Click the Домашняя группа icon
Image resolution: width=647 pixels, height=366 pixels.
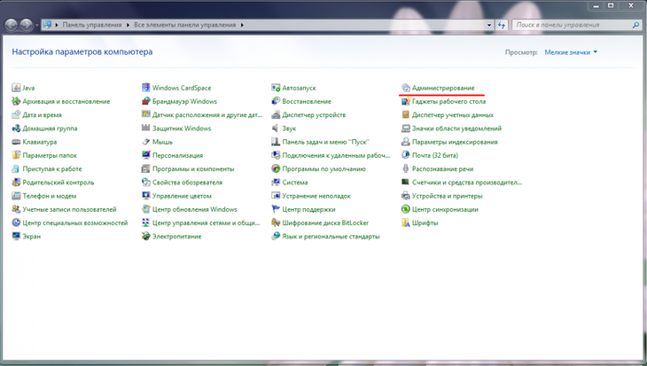(x=16, y=128)
